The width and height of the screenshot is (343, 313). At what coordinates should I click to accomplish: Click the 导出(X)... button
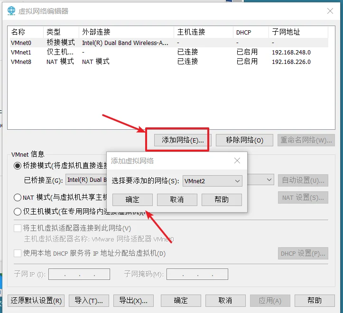[133, 301]
